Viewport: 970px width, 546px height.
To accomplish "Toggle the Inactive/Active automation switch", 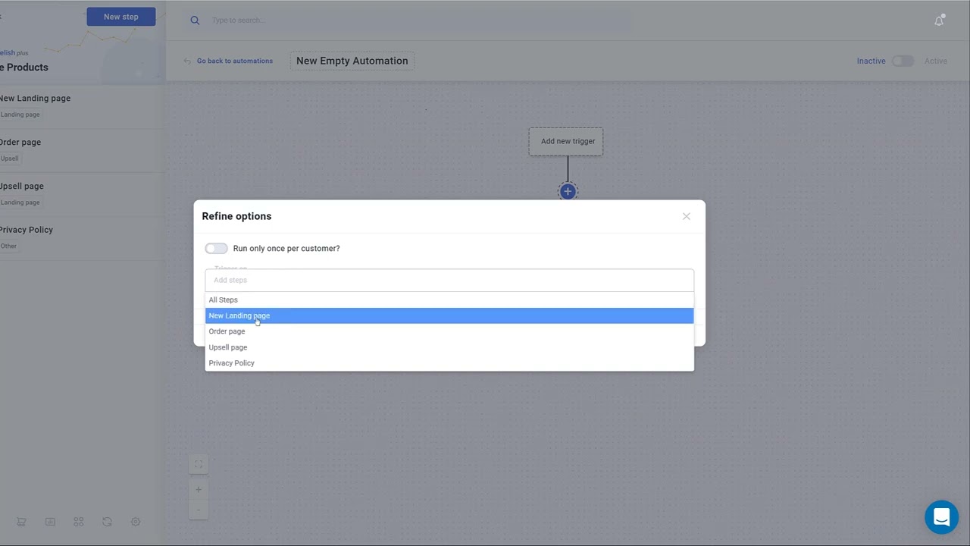I will 903,61.
